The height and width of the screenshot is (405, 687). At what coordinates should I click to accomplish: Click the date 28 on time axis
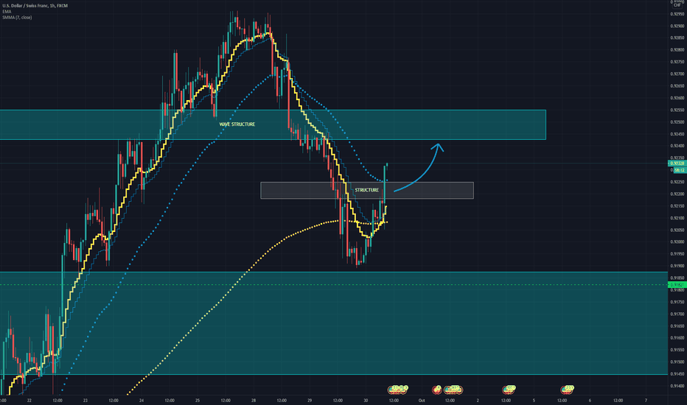click(x=254, y=400)
